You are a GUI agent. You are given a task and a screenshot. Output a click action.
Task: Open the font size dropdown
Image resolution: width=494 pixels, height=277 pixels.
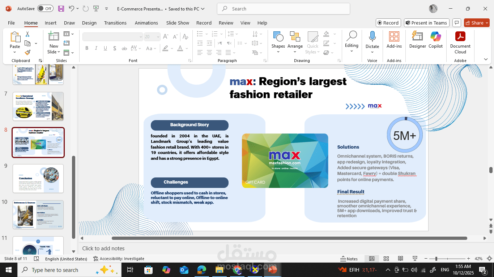tap(158, 37)
